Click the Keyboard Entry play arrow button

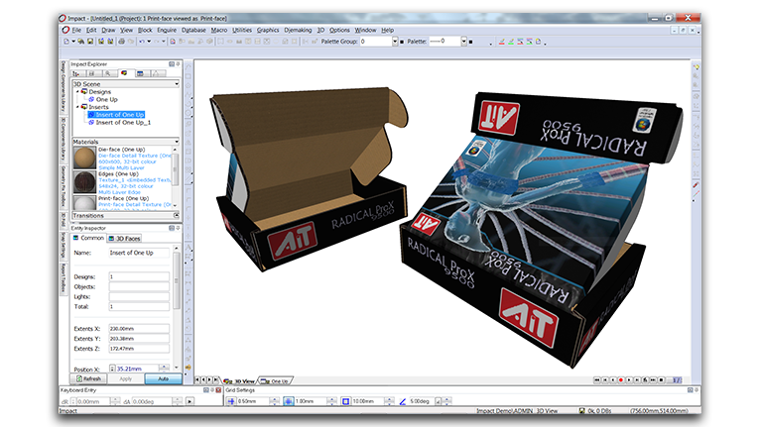pos(190,401)
